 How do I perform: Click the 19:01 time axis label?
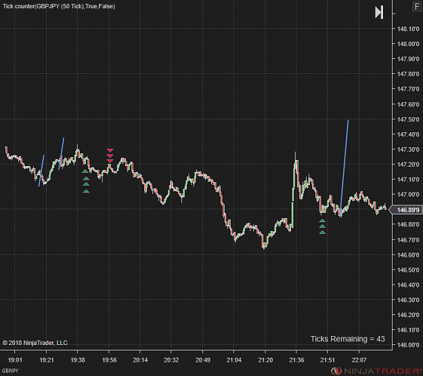click(x=15, y=360)
